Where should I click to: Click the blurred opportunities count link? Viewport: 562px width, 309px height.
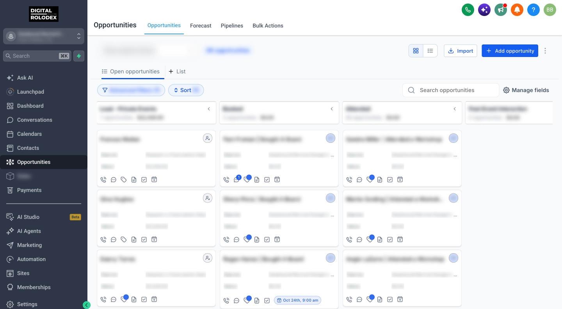tap(228, 50)
